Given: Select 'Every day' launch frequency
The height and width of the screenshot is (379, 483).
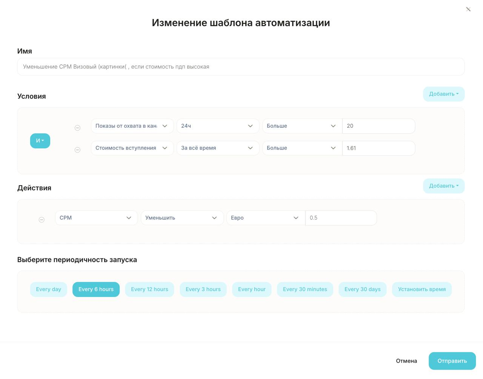Looking at the screenshot, I should click(x=48, y=289).
